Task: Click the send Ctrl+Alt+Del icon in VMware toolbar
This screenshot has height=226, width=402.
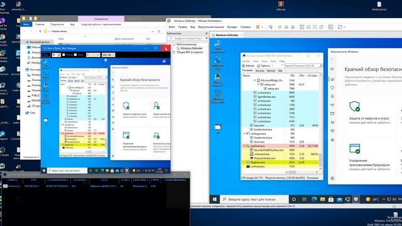Action: click(x=271, y=27)
